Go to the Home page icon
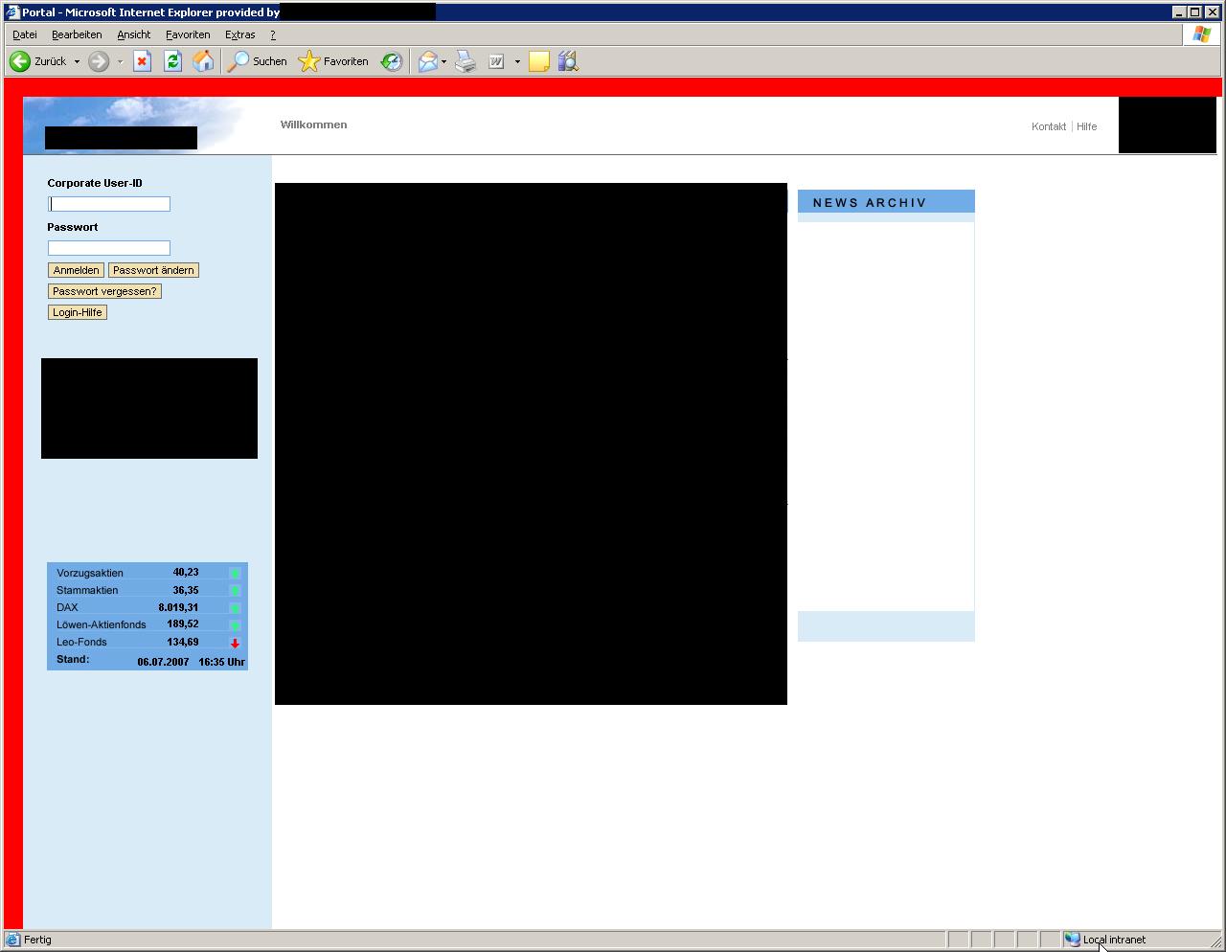This screenshot has width=1226, height=952. [203, 61]
